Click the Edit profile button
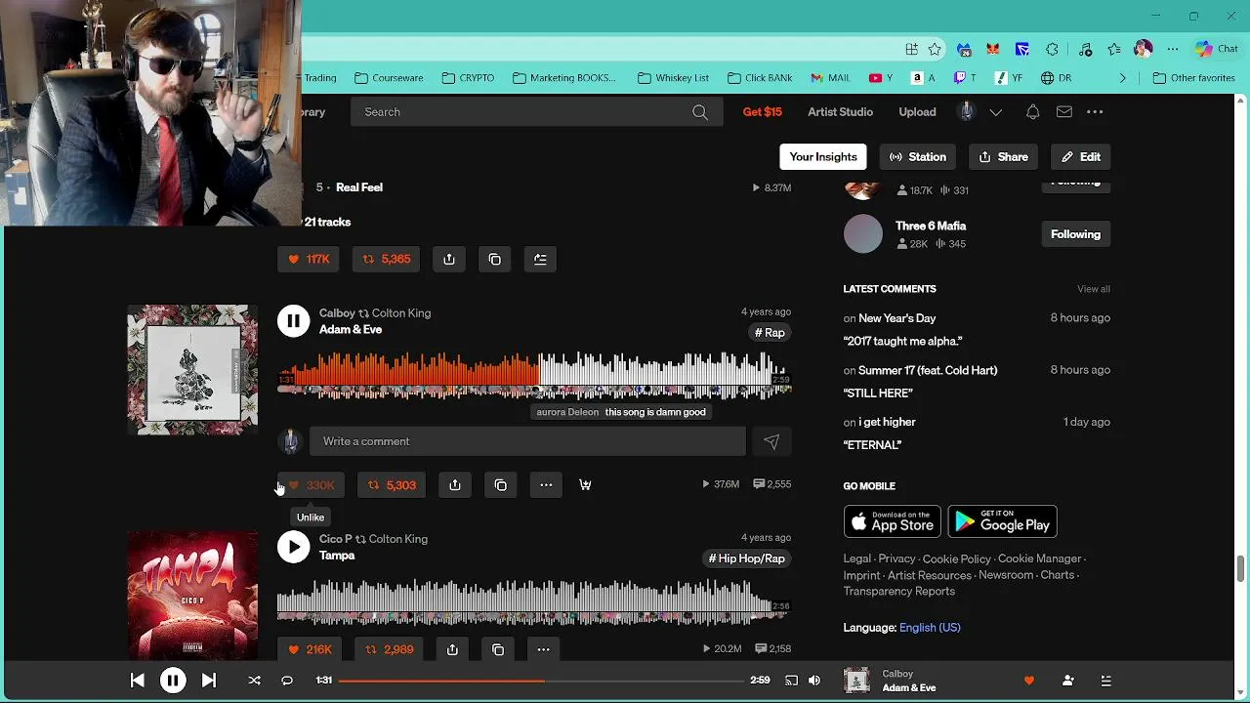 (x=1081, y=157)
